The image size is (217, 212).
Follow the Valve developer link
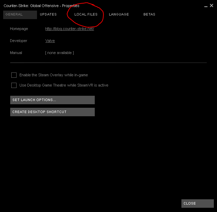50,41
